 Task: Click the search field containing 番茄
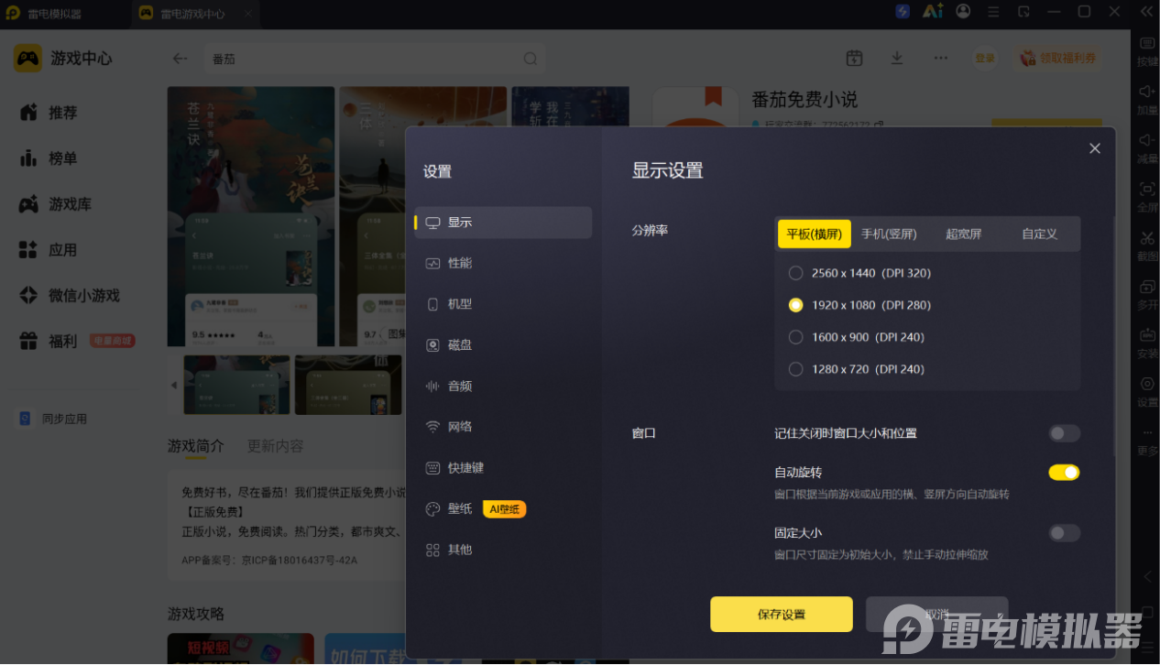(x=374, y=59)
